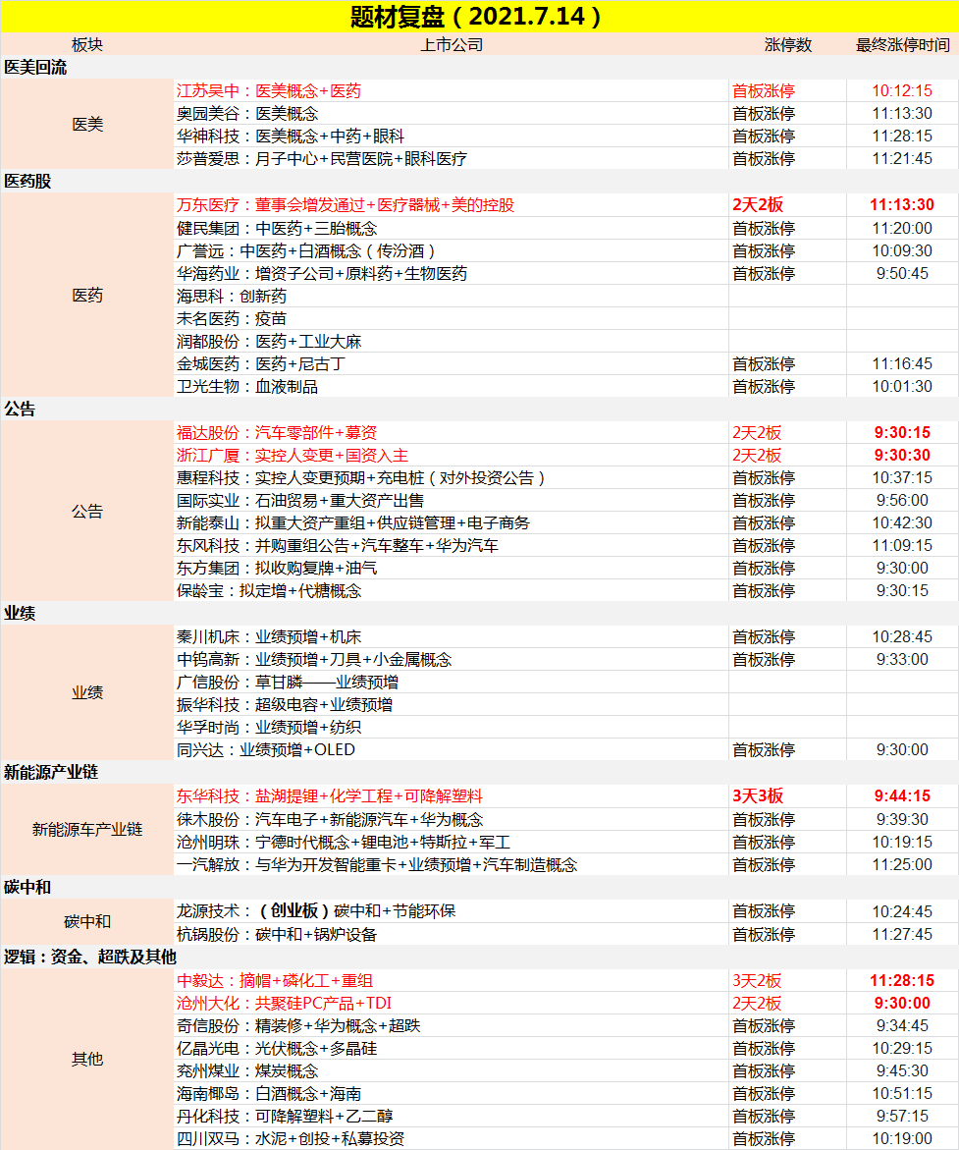Screen dimensions: 959x1150
Task: Click the 医药股 section heading
Action: tap(27, 181)
